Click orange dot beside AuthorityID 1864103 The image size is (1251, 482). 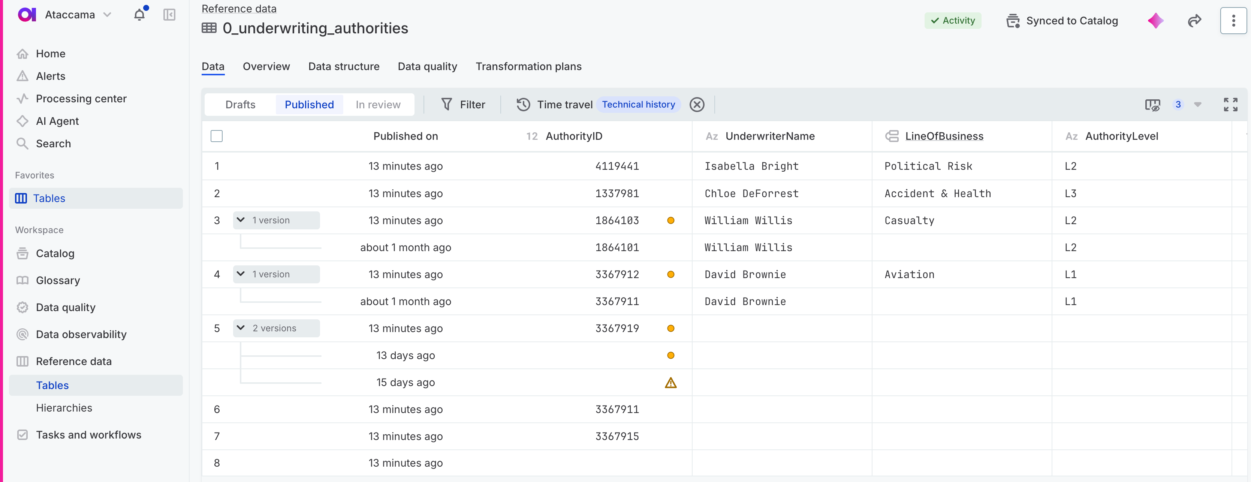[x=671, y=221]
